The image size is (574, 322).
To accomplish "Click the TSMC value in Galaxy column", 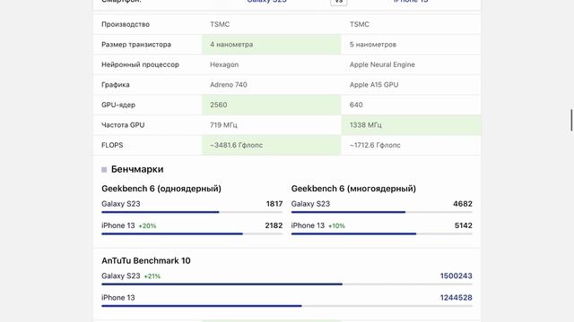I will [220, 24].
